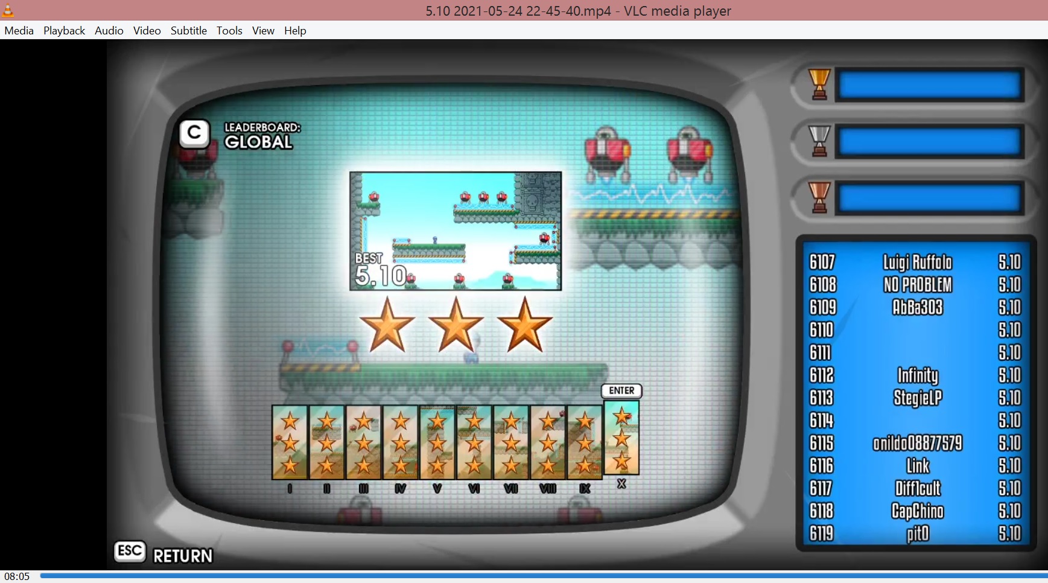1048x583 pixels.
Task: Click leaderboard entry onildo08877579
Action: pyautogui.click(x=918, y=444)
